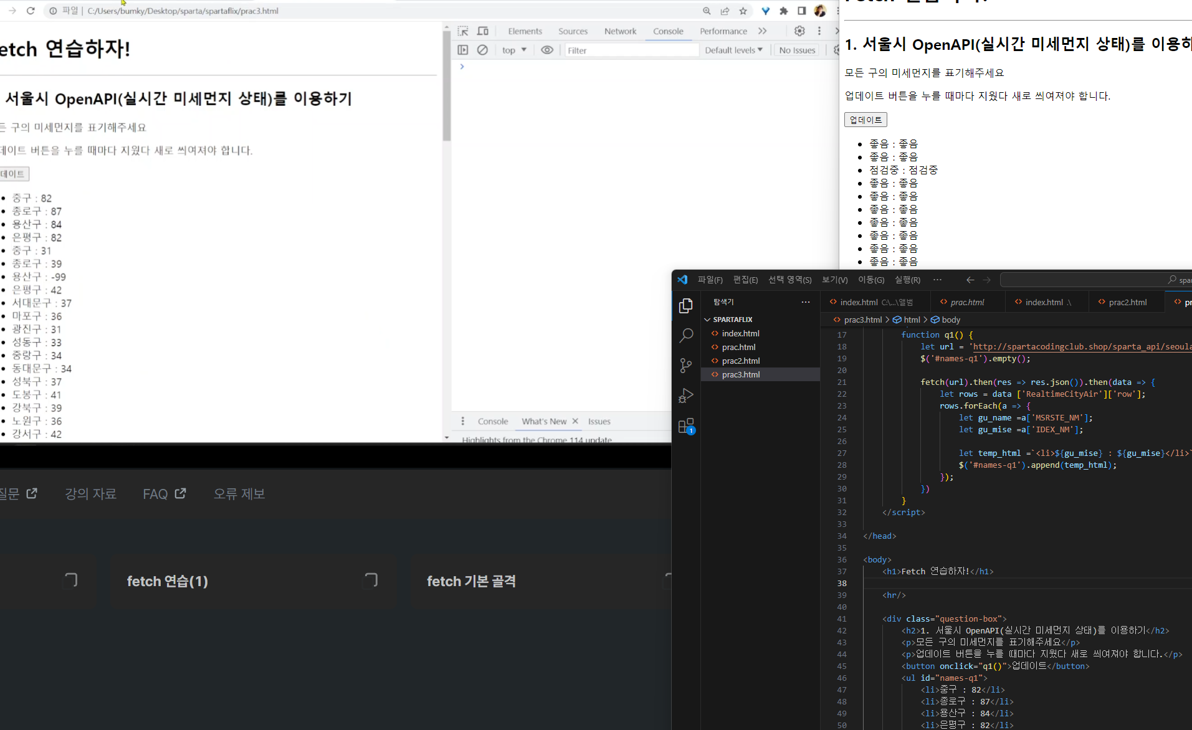Bookmark page with the star icon
The width and height of the screenshot is (1192, 730).
click(743, 11)
